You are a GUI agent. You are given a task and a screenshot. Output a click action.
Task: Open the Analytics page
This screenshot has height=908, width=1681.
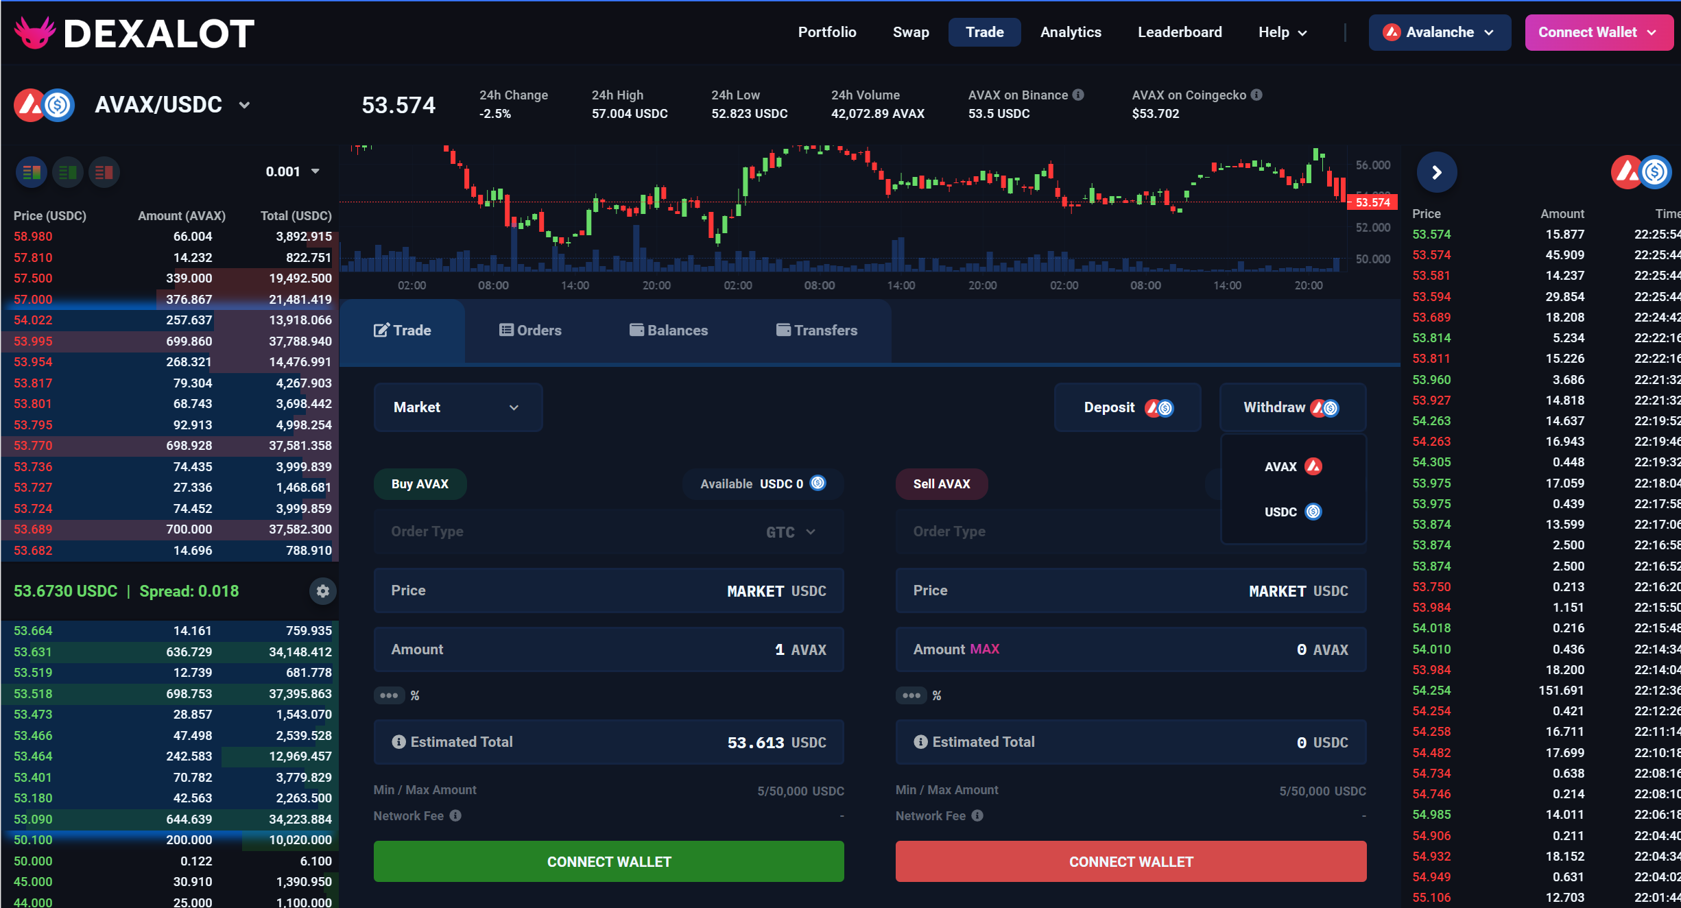1071,32
